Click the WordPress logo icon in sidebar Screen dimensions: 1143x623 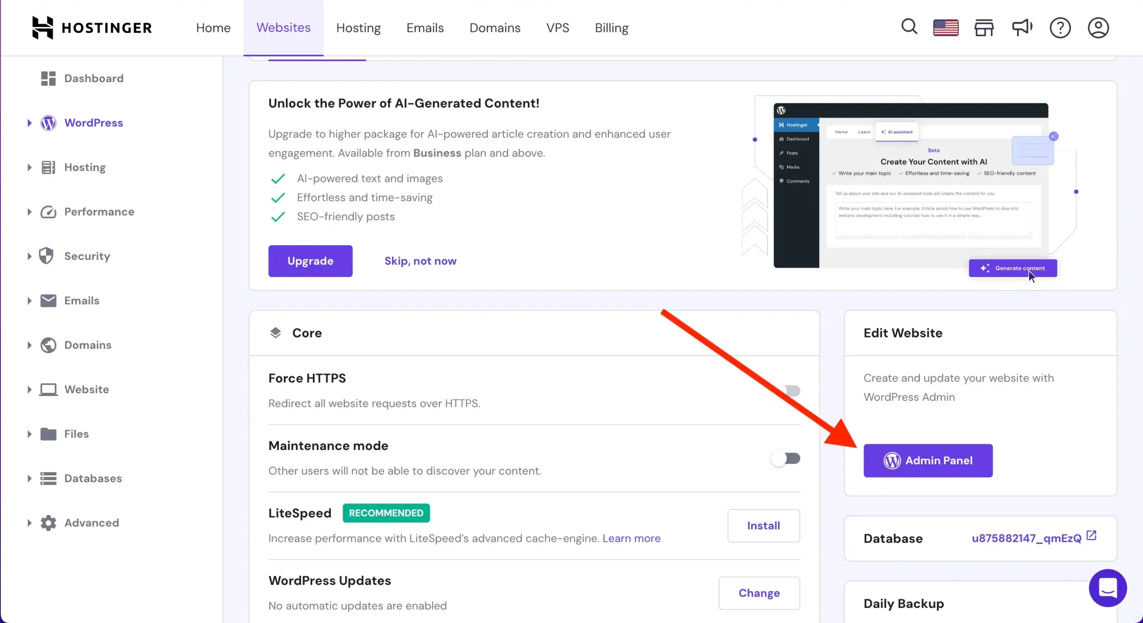click(48, 123)
